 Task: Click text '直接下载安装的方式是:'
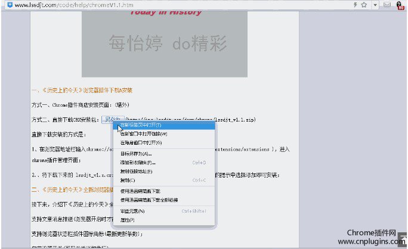(59, 135)
